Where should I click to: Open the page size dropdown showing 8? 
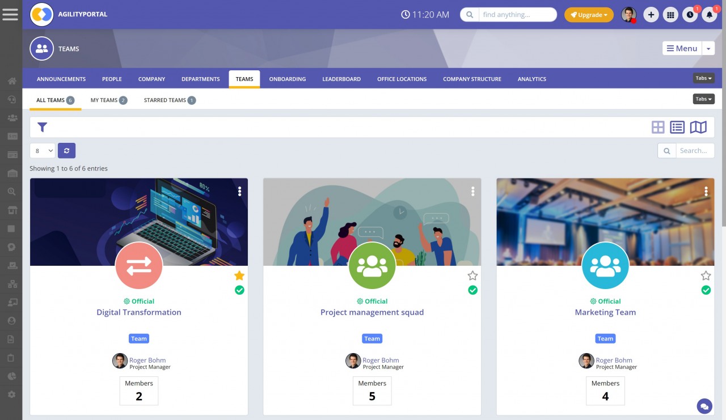coord(42,150)
